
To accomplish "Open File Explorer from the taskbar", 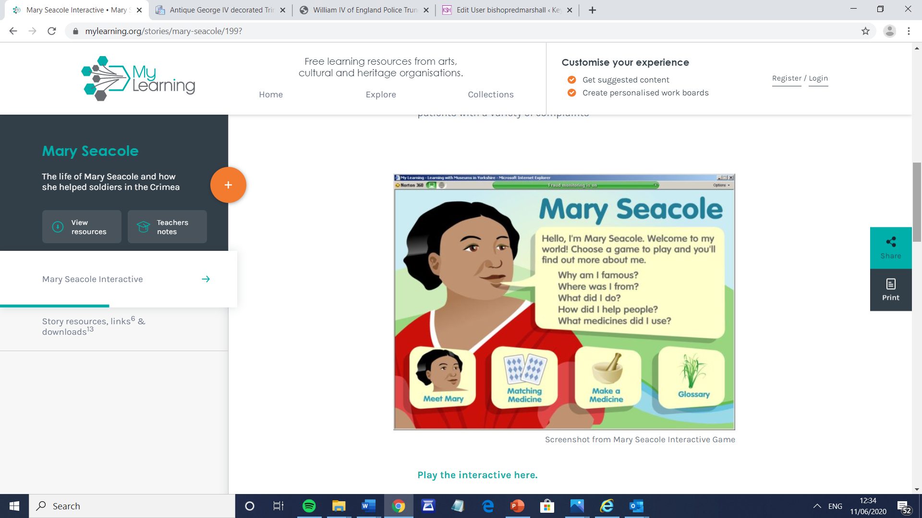I will point(339,506).
